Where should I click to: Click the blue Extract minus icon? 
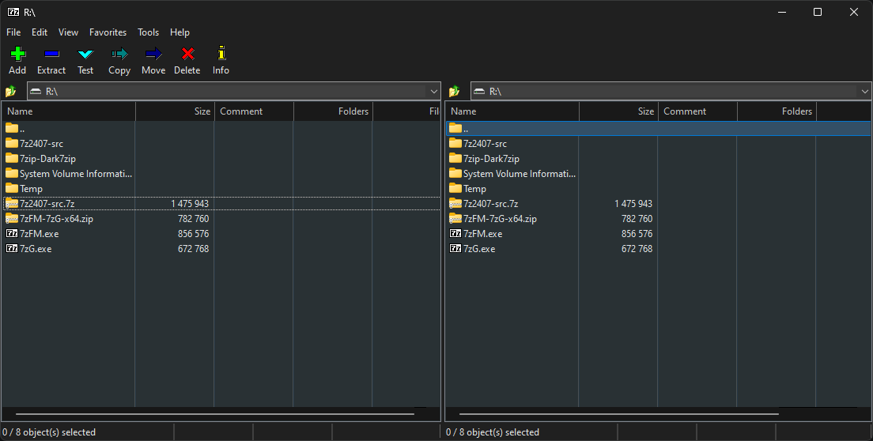[x=51, y=54]
